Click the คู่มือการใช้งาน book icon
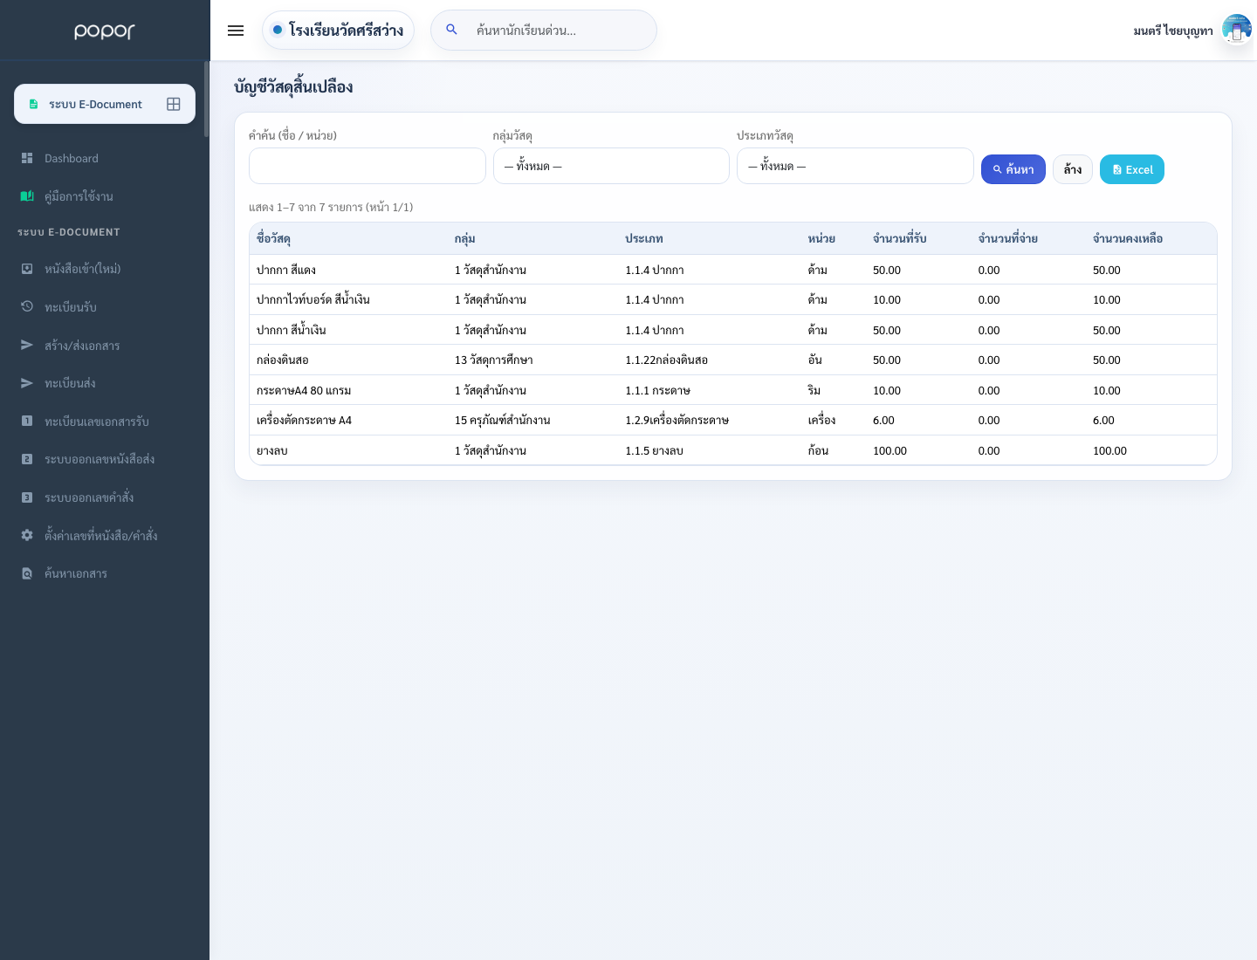Viewport: 1257px width, 960px height. click(x=27, y=196)
